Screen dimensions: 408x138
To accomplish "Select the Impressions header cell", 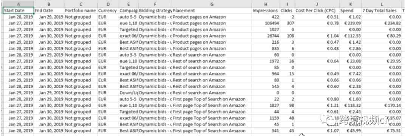I will [x=266, y=11].
